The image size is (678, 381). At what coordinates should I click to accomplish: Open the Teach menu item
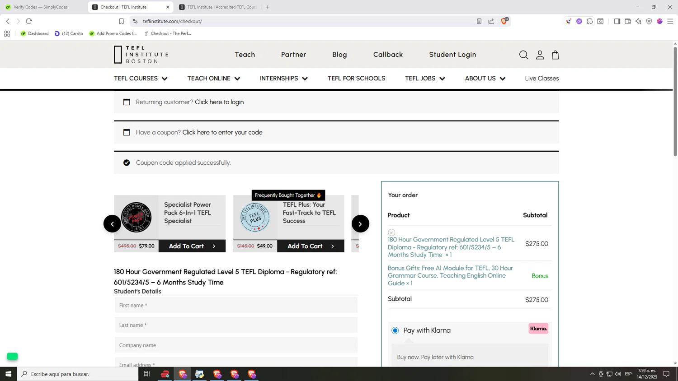(x=245, y=55)
